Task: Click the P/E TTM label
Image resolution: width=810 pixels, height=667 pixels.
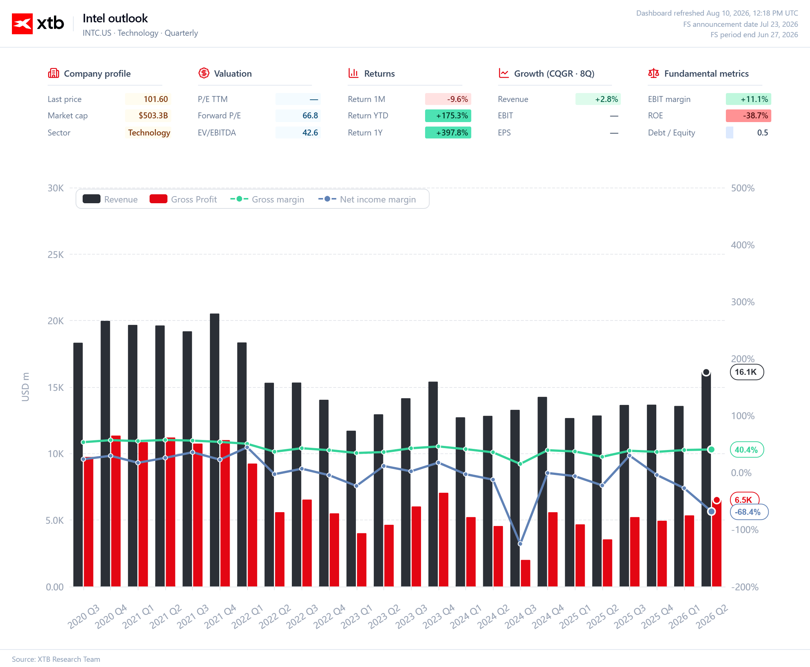Action: click(x=213, y=99)
